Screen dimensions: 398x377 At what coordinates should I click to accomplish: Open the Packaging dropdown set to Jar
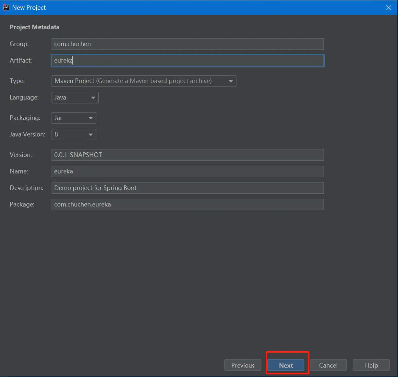coord(74,118)
